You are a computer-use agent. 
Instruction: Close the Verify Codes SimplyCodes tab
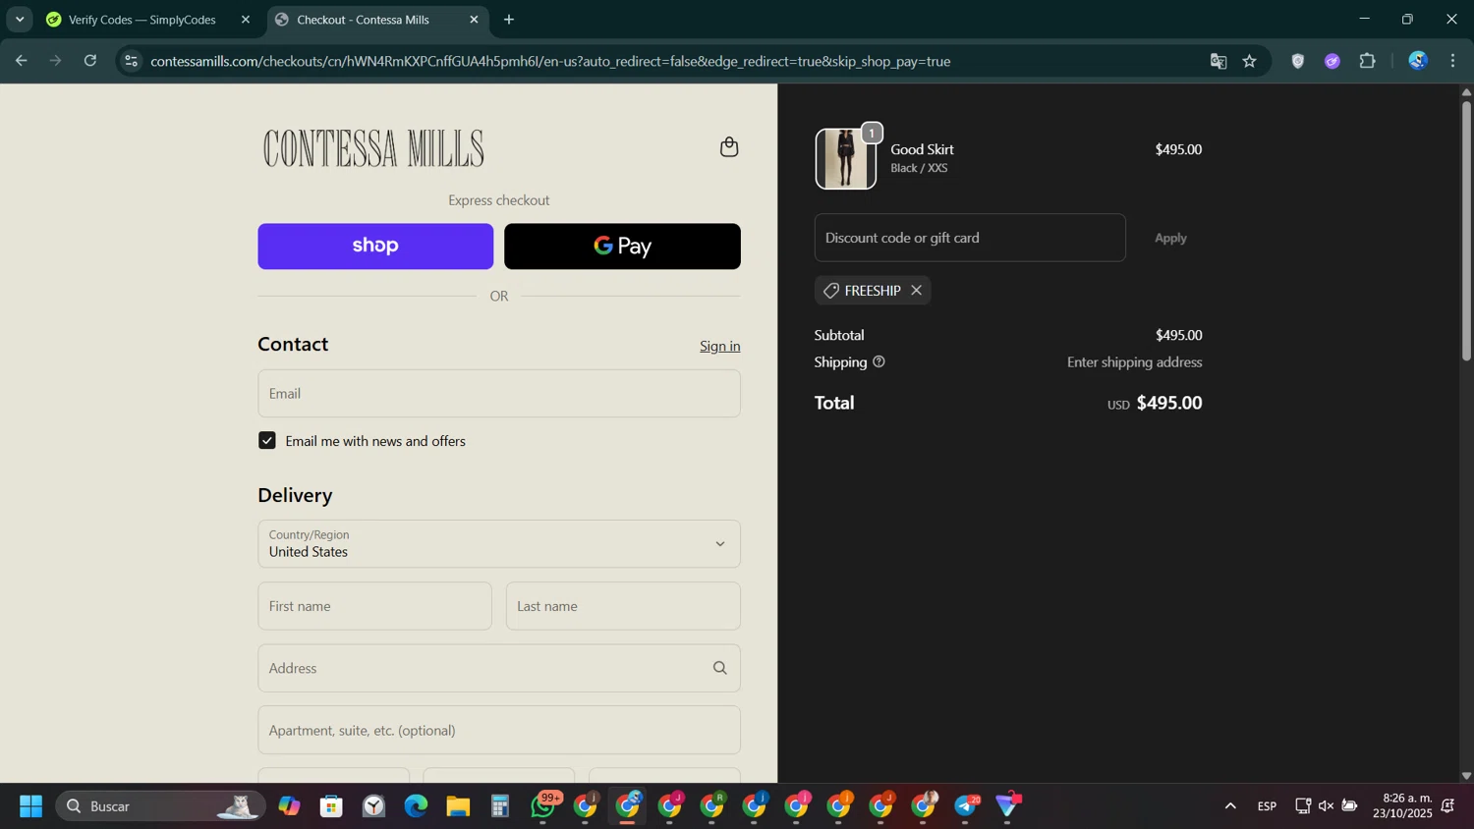click(246, 20)
